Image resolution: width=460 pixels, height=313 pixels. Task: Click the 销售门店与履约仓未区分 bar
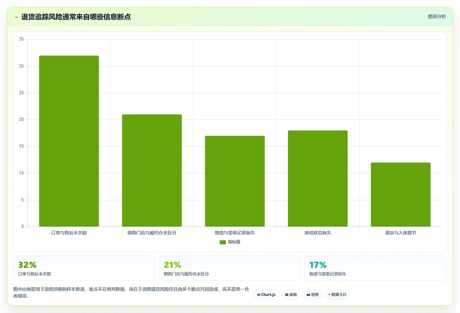click(152, 171)
